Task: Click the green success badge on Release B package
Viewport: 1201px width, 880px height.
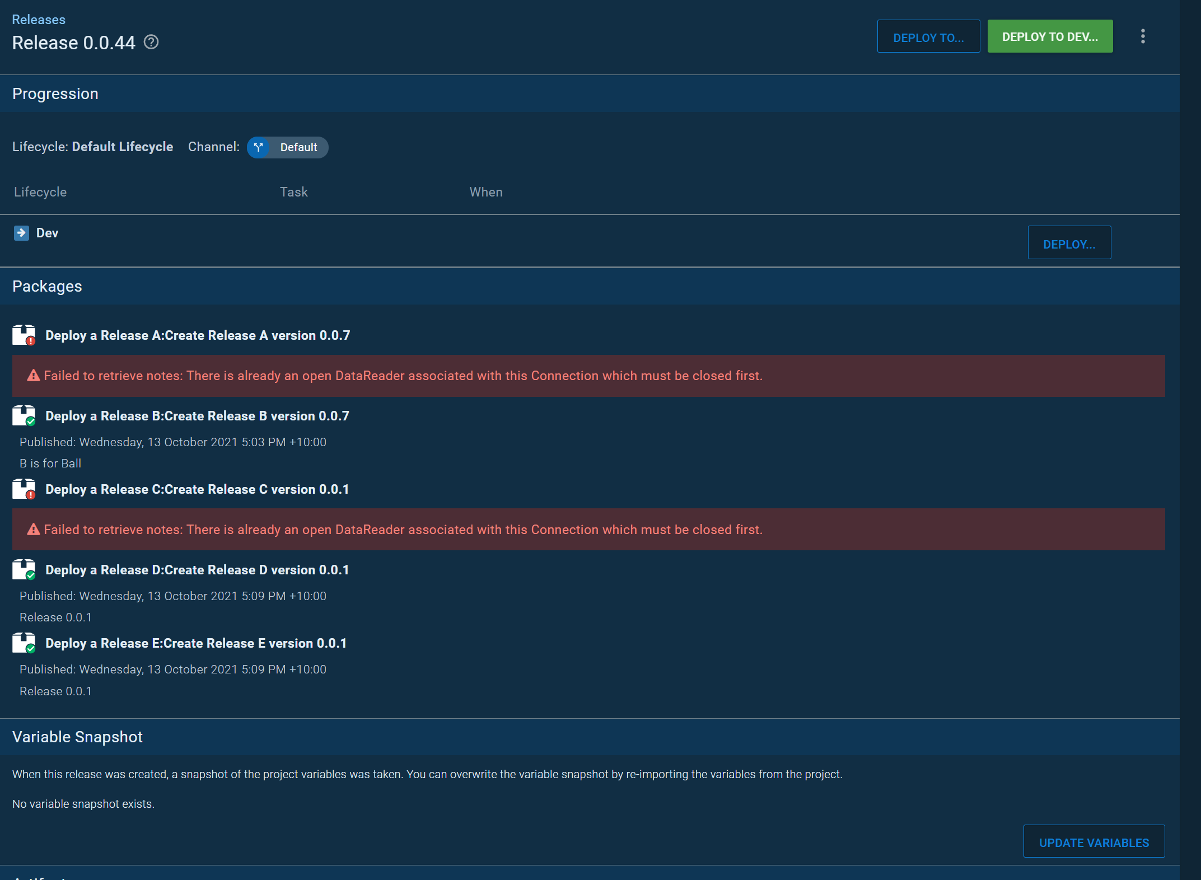Action: point(30,421)
